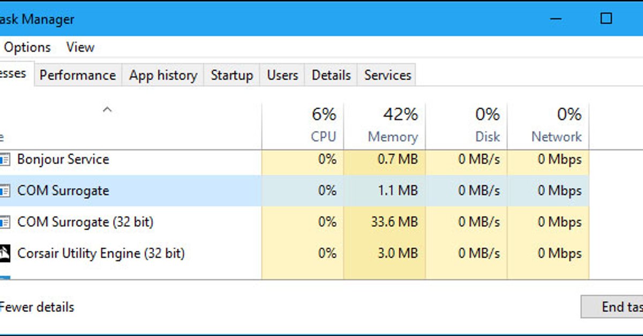This screenshot has width=643, height=336.
Task: Open the Details tab
Action: pyautogui.click(x=331, y=76)
